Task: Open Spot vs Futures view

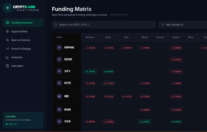Action: pos(23,40)
